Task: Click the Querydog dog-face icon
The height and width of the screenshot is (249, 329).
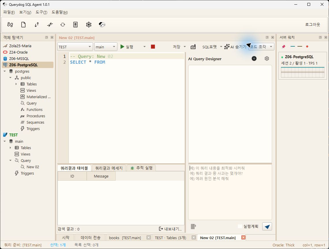Action: point(102,25)
